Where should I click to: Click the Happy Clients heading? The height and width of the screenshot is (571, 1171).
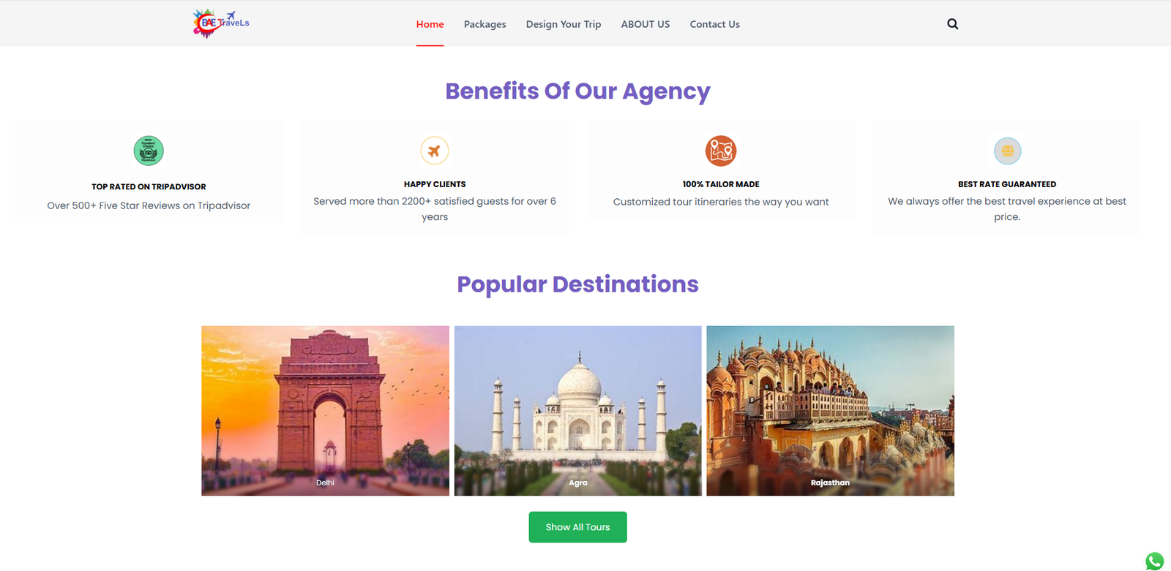435,184
